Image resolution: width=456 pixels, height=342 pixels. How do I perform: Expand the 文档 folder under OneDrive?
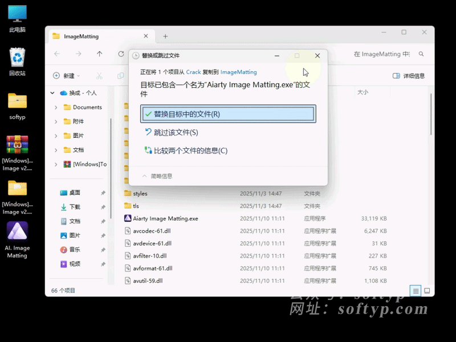click(56, 150)
